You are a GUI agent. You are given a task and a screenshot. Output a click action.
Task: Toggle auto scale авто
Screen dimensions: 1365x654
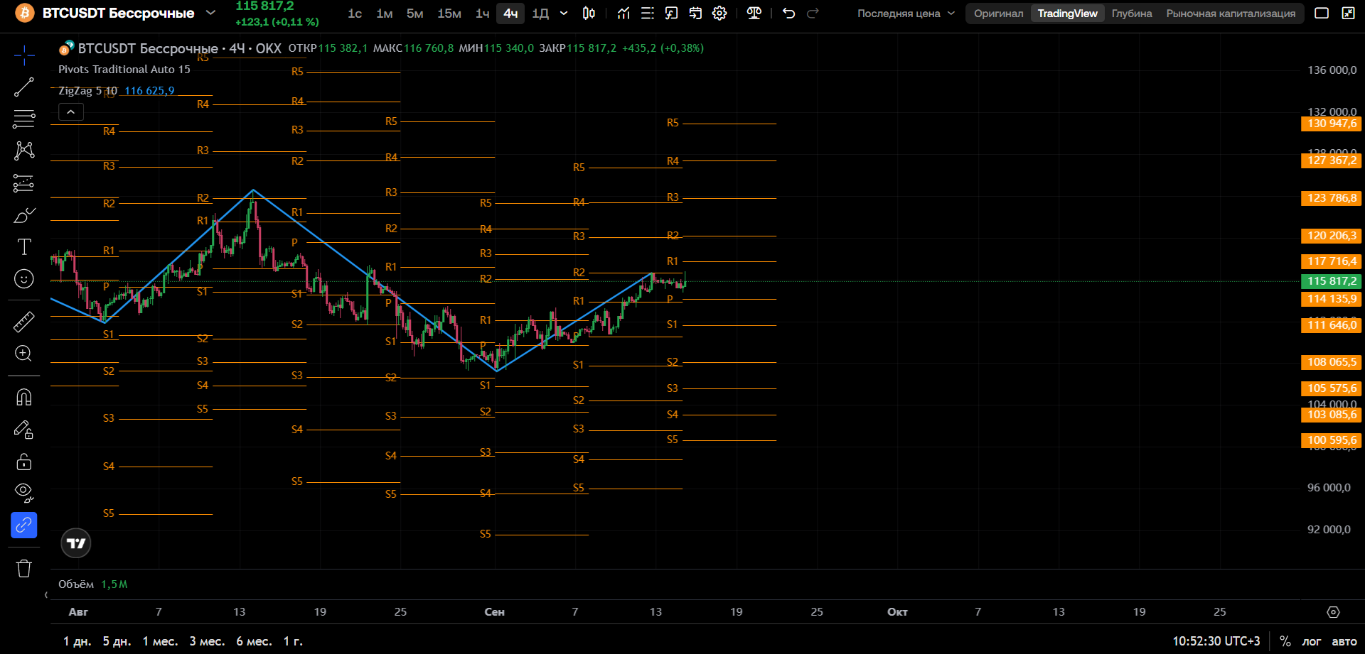click(1344, 641)
